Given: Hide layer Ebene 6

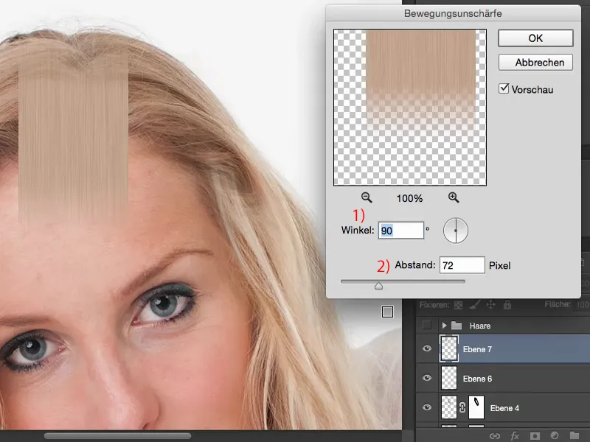Looking at the screenshot, I should pyautogui.click(x=427, y=378).
